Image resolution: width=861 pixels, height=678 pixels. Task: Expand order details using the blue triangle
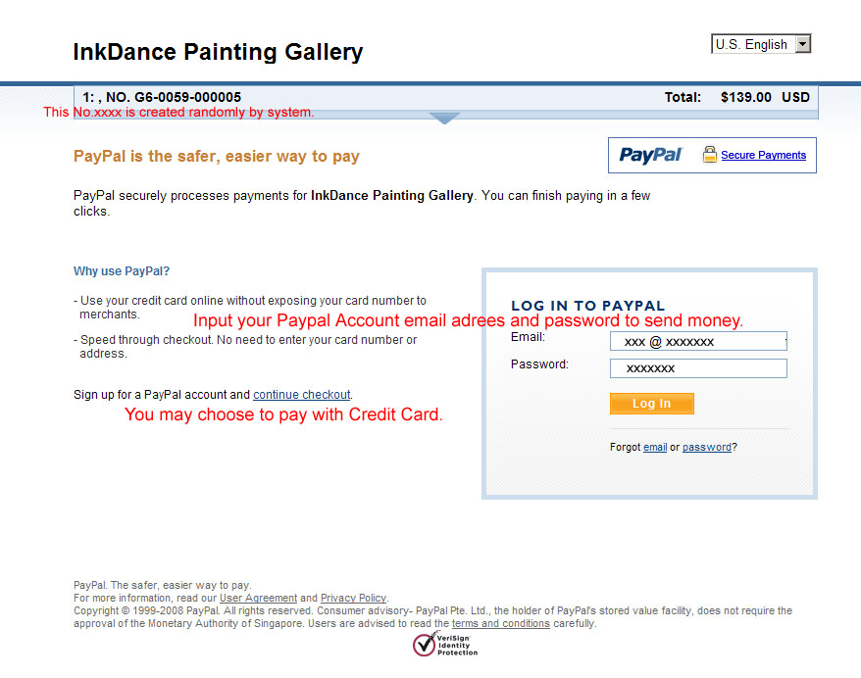point(444,119)
